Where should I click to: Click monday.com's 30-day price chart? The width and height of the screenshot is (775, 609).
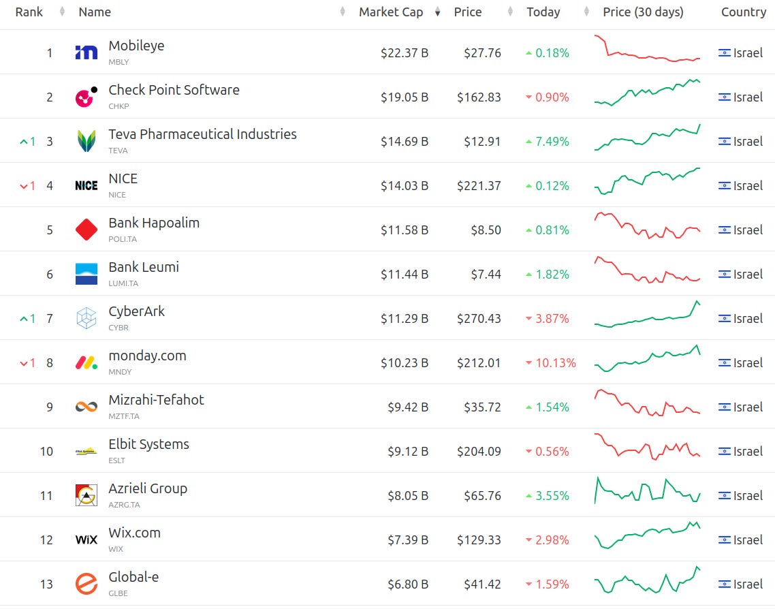click(647, 358)
